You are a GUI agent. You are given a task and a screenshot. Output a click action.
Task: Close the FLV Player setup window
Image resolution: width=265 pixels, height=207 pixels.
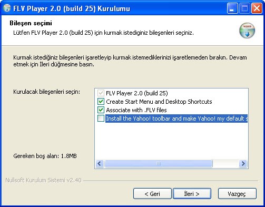(x=257, y=8)
